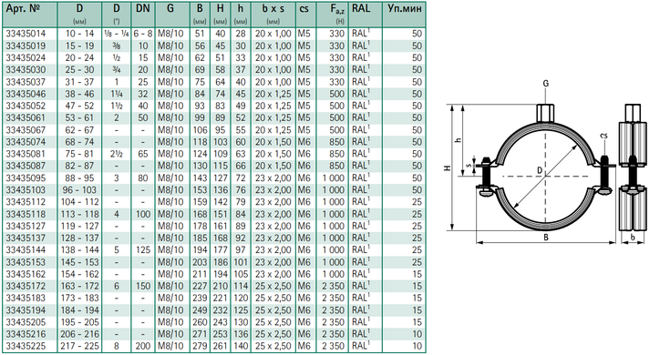
Task: Click DN value '150'
Action: [x=143, y=286]
